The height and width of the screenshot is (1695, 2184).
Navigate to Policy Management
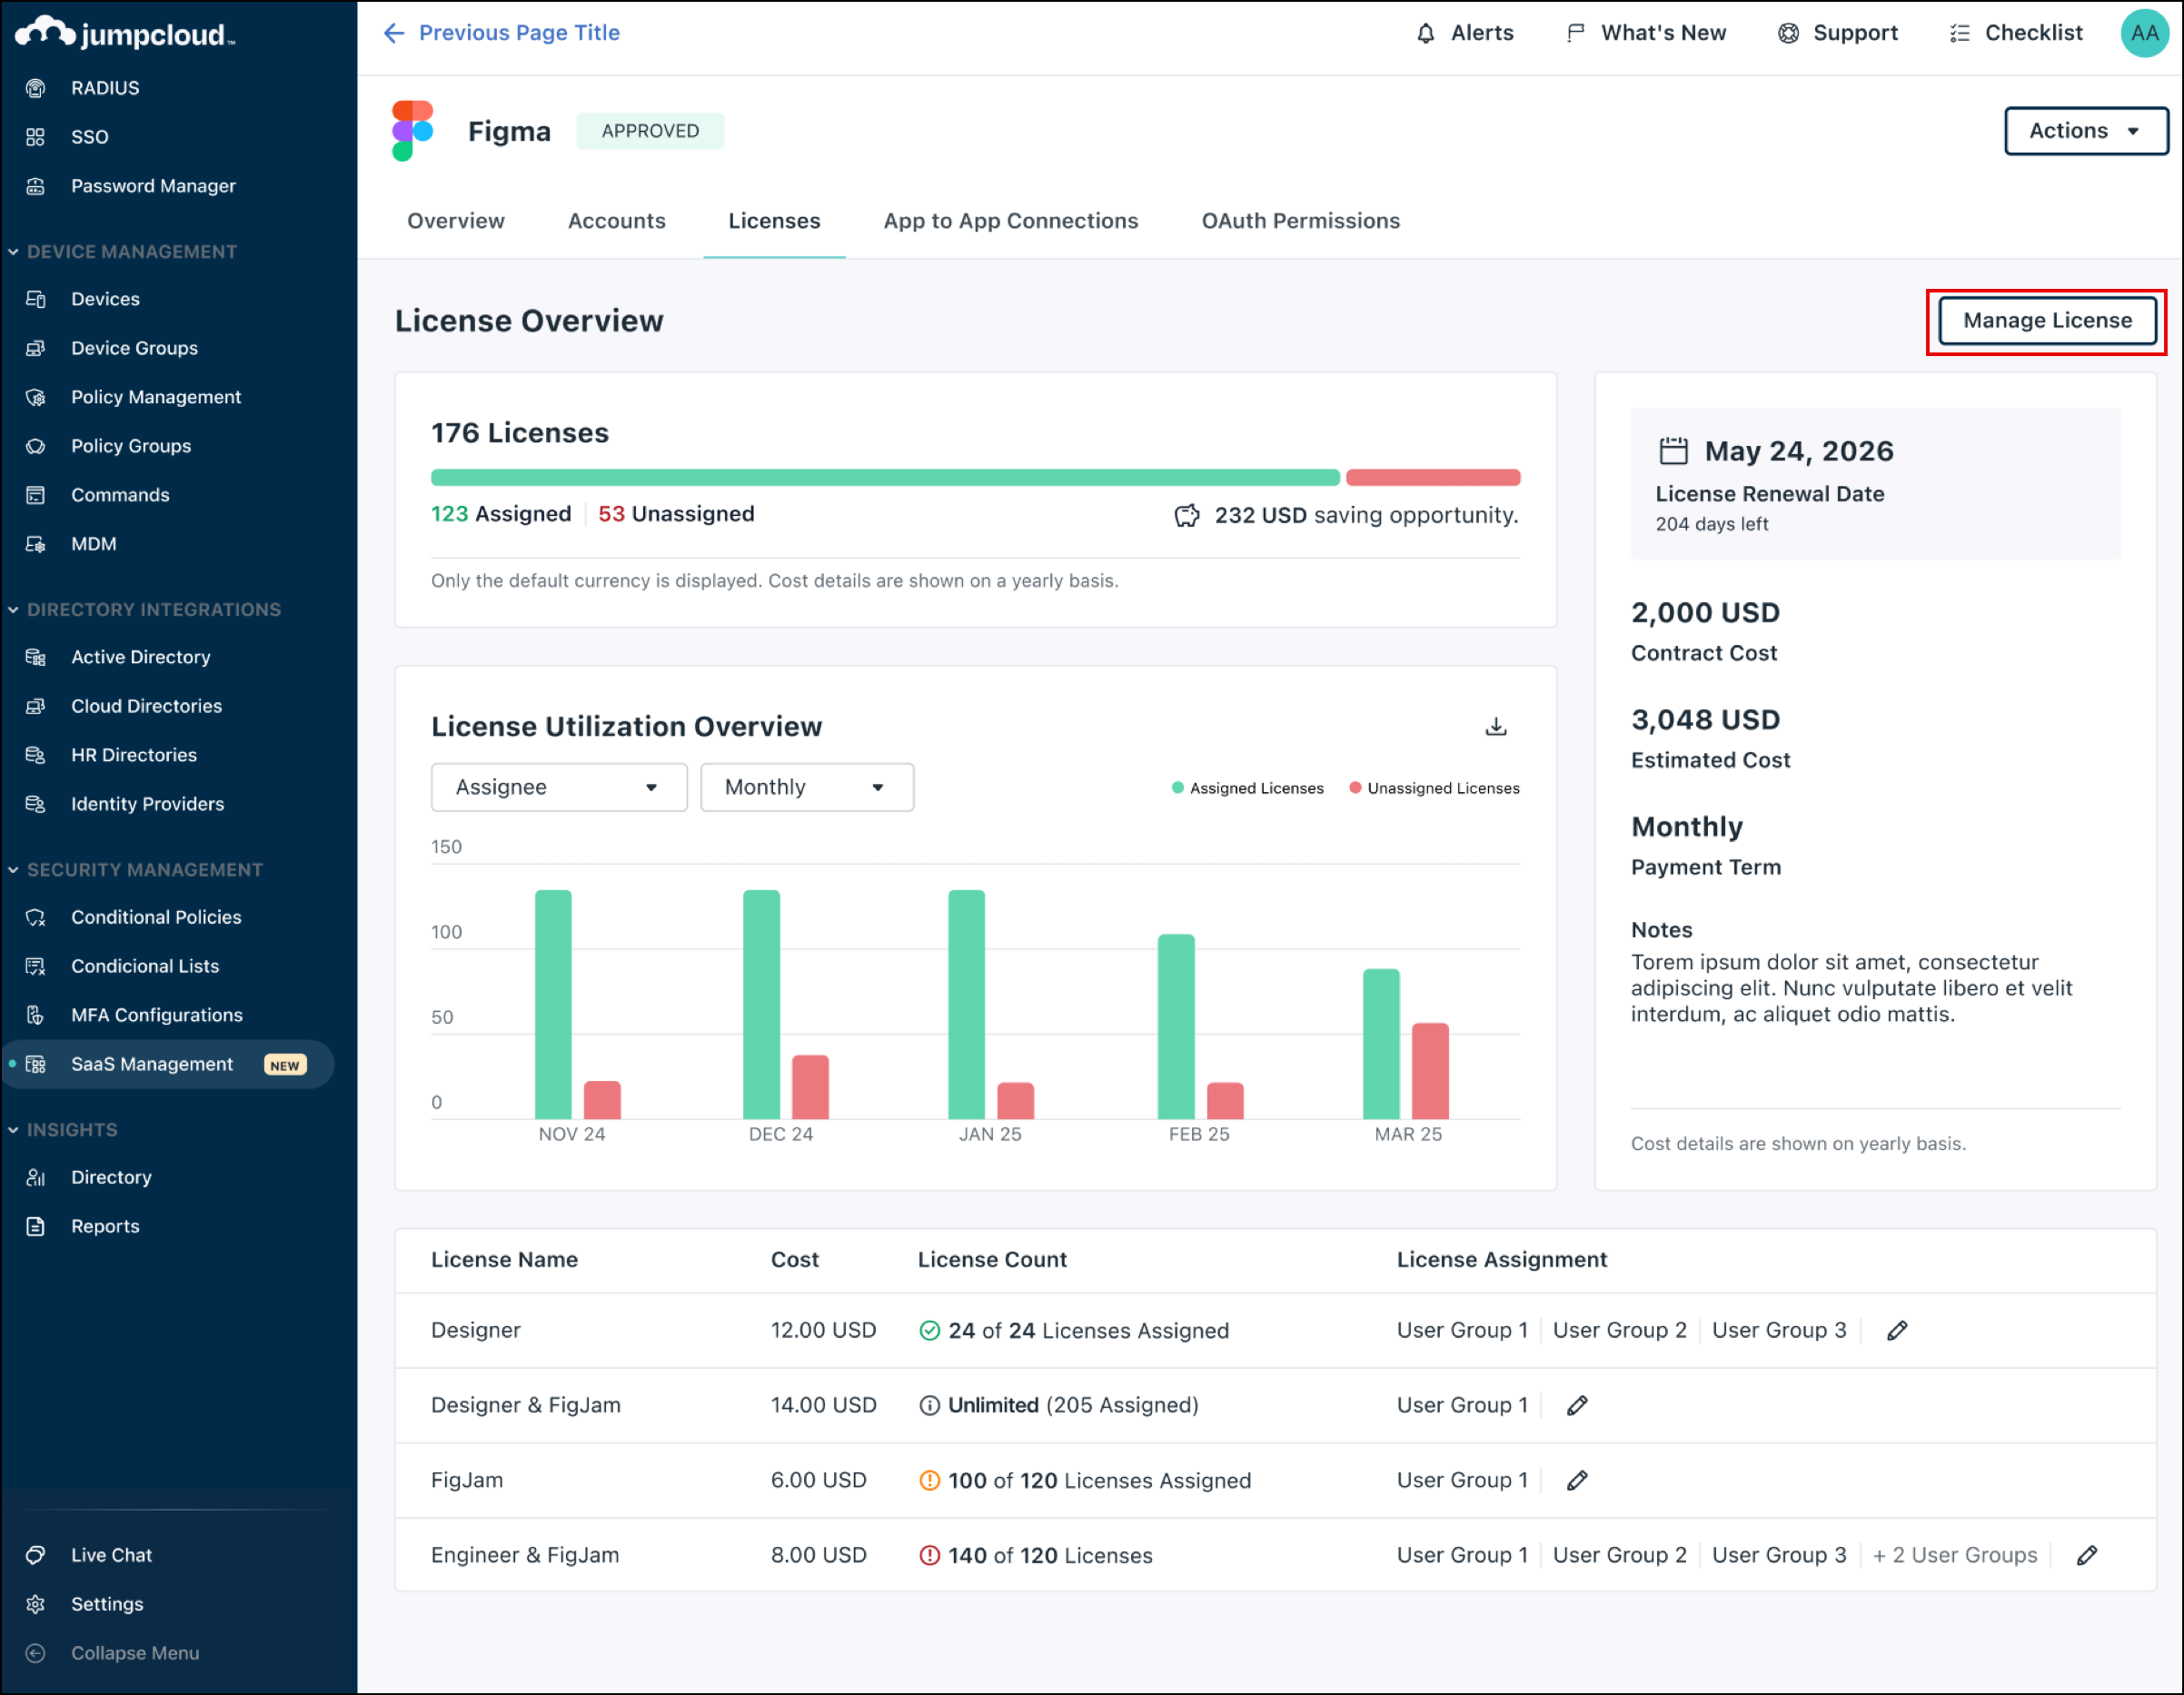tap(156, 397)
